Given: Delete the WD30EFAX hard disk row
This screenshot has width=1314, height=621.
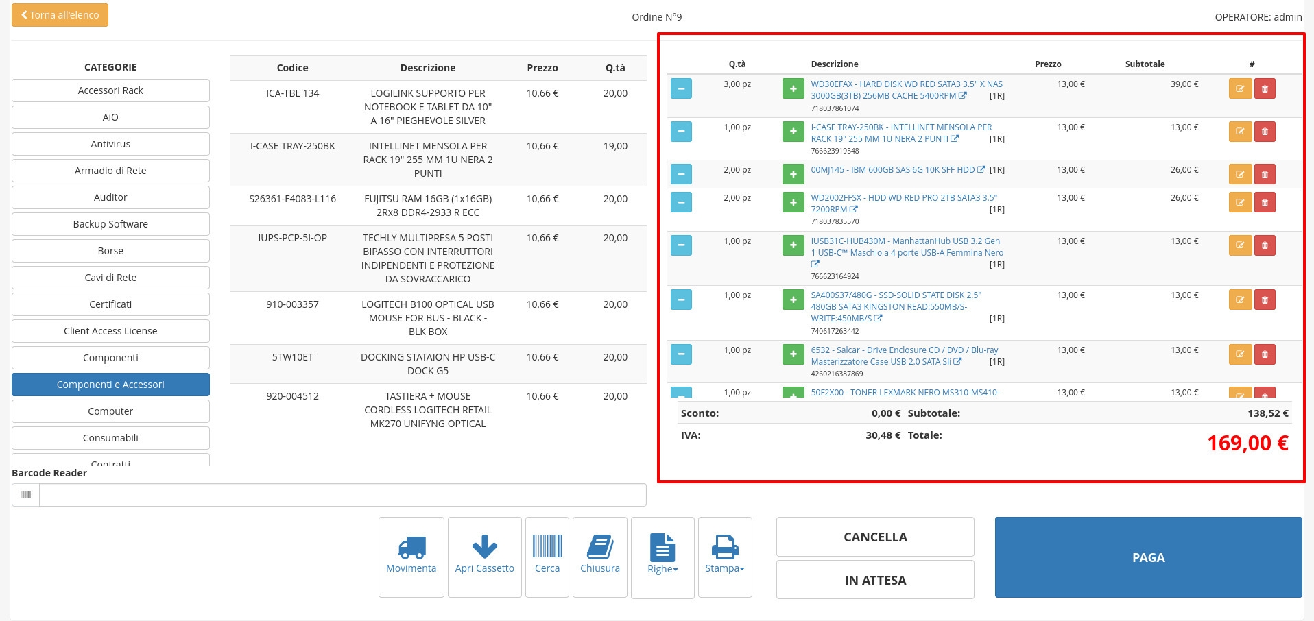Looking at the screenshot, I should point(1265,88).
